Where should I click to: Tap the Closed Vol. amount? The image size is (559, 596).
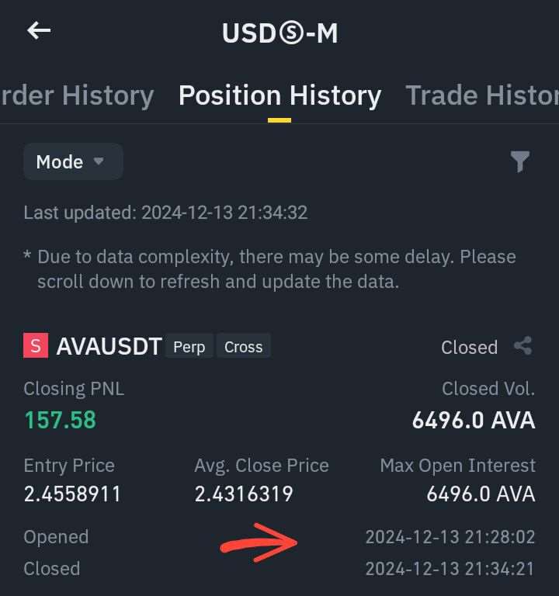473,420
